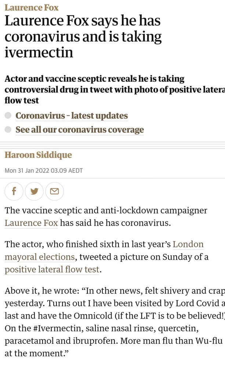225x367 pixels.
Task: Open the 'positive lateral flow test' link
Action: coord(52,269)
